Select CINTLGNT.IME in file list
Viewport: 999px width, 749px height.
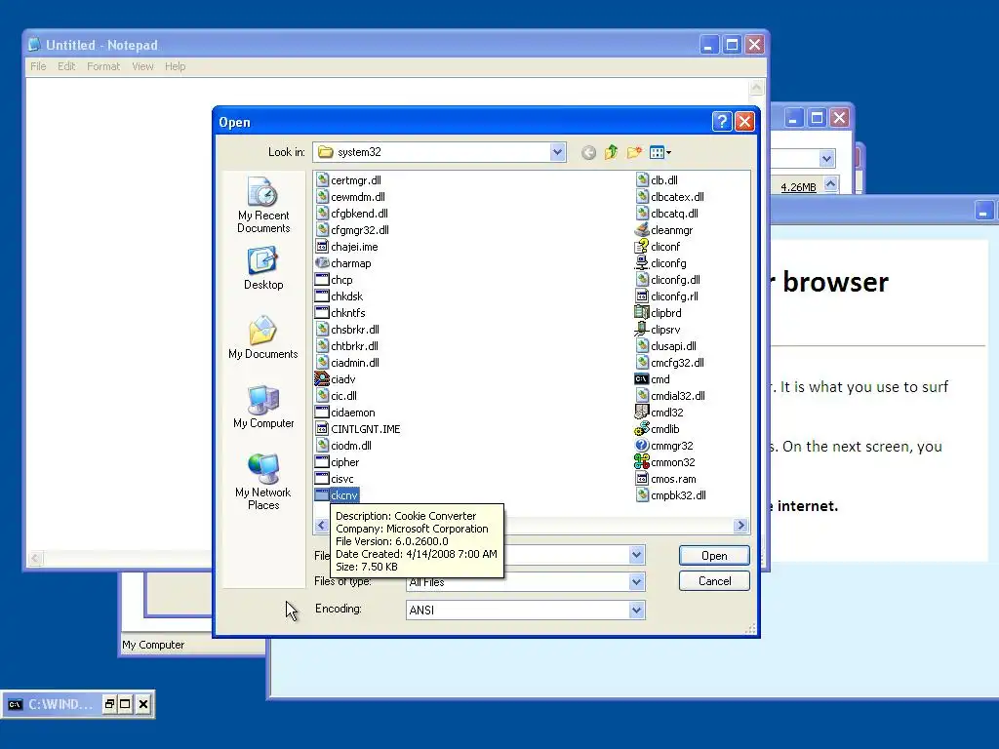(x=358, y=429)
